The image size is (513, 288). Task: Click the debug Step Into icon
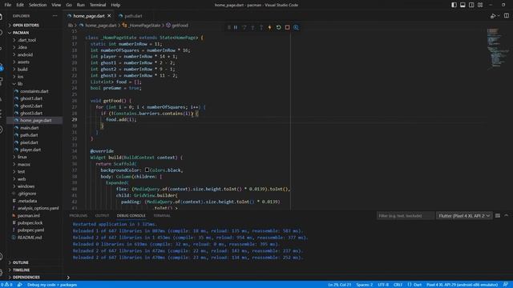pos(252,27)
